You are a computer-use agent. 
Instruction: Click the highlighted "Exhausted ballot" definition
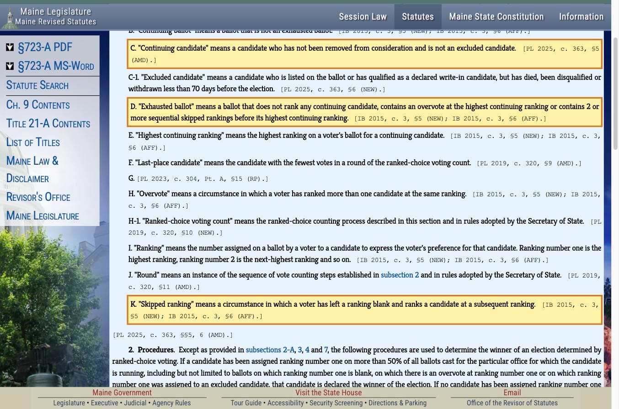(x=364, y=112)
